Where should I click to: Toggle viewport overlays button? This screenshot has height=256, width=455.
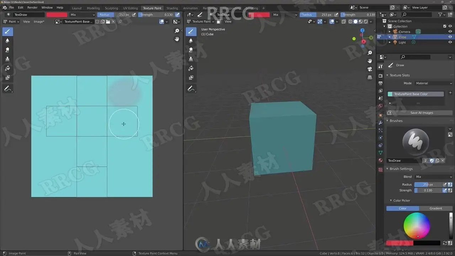click(332, 22)
